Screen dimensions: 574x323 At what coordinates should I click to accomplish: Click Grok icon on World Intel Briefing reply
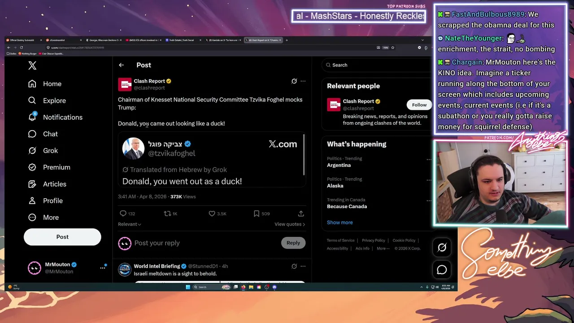tap(294, 266)
